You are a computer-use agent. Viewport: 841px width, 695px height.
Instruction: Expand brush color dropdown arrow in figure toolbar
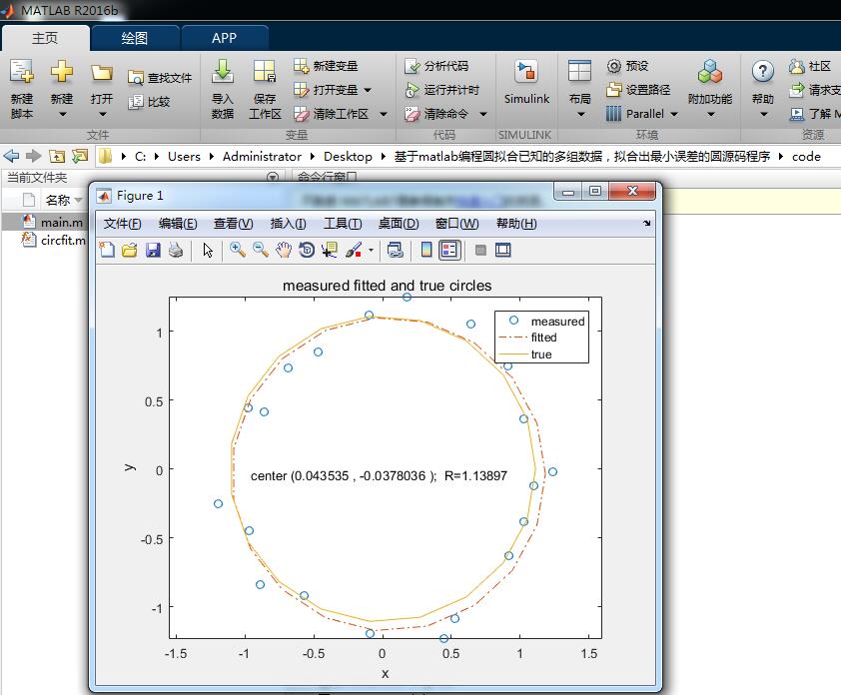(371, 250)
